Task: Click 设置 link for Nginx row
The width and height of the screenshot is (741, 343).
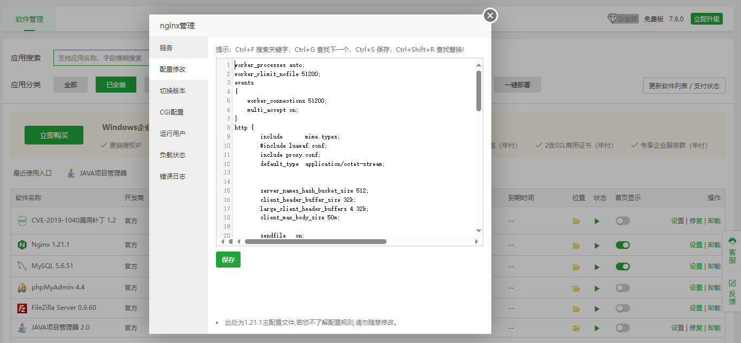Action: coord(696,245)
